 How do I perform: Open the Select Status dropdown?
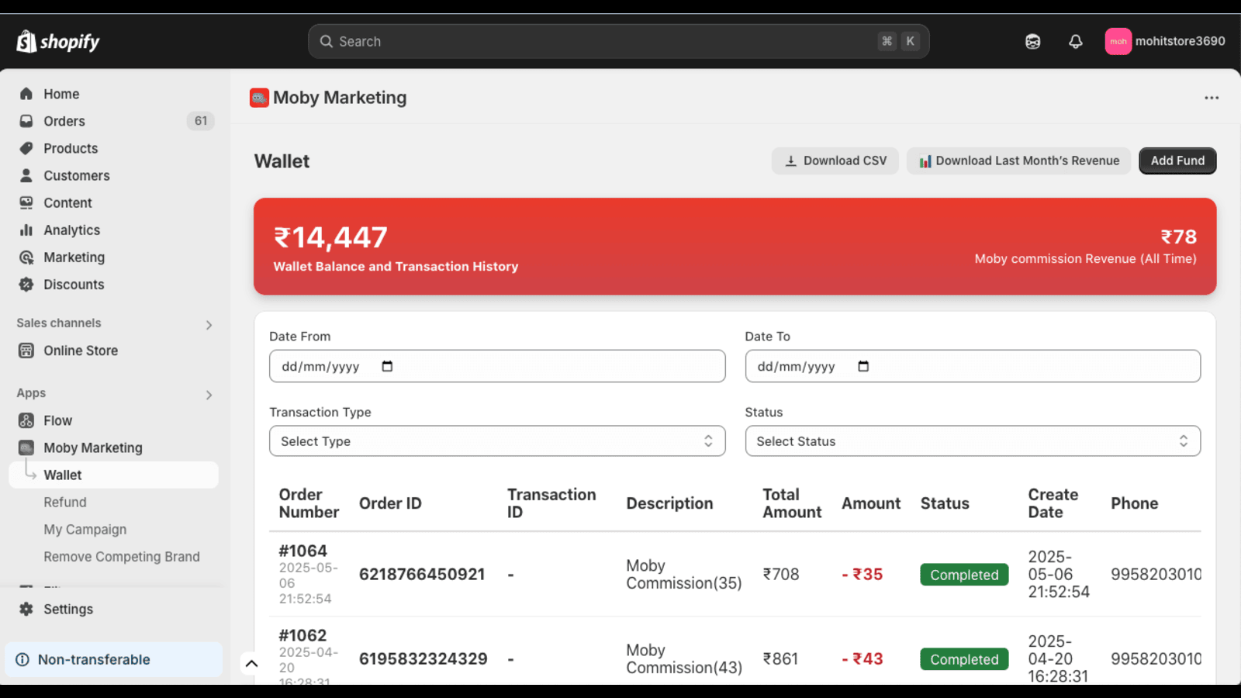coord(973,441)
